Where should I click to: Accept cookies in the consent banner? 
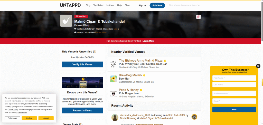click(46, 118)
